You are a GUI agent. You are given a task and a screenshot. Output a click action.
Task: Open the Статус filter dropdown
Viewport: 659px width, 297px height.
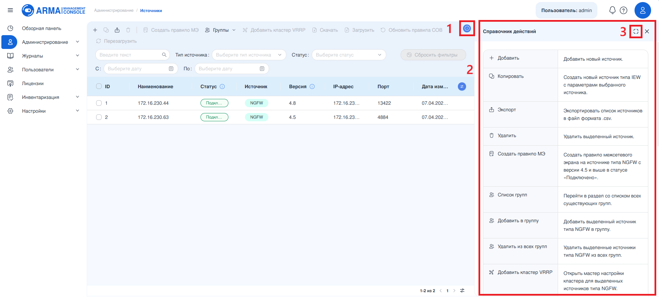349,55
